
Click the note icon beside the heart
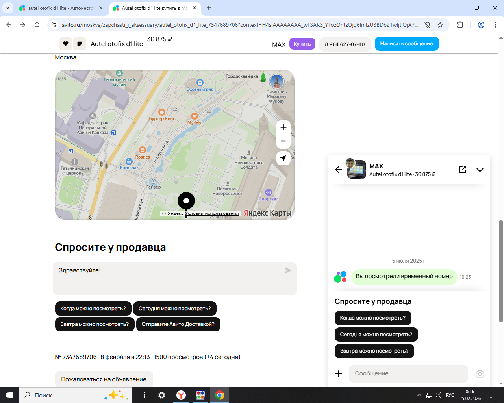[x=80, y=44]
